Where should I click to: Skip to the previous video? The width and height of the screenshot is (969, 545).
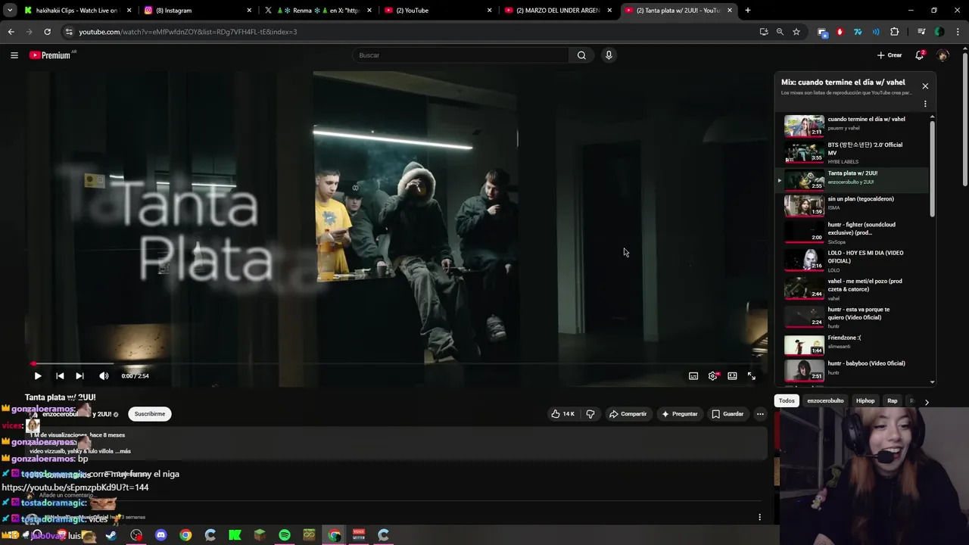(x=60, y=376)
